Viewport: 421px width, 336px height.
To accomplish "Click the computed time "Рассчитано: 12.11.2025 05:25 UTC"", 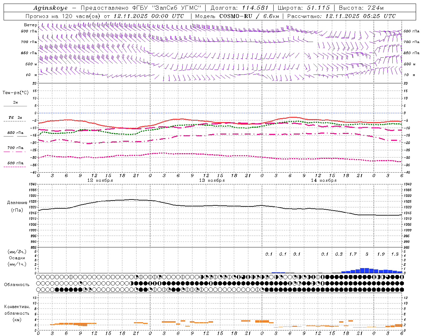I will (x=341, y=16).
